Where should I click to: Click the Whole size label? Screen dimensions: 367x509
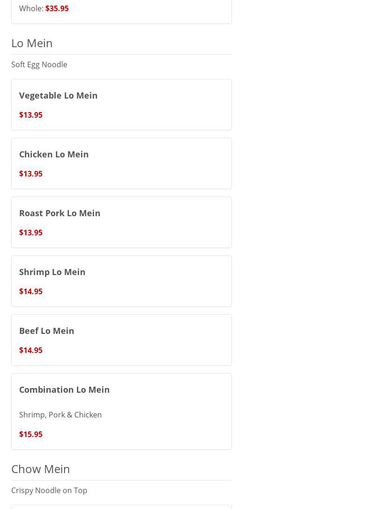(x=31, y=8)
